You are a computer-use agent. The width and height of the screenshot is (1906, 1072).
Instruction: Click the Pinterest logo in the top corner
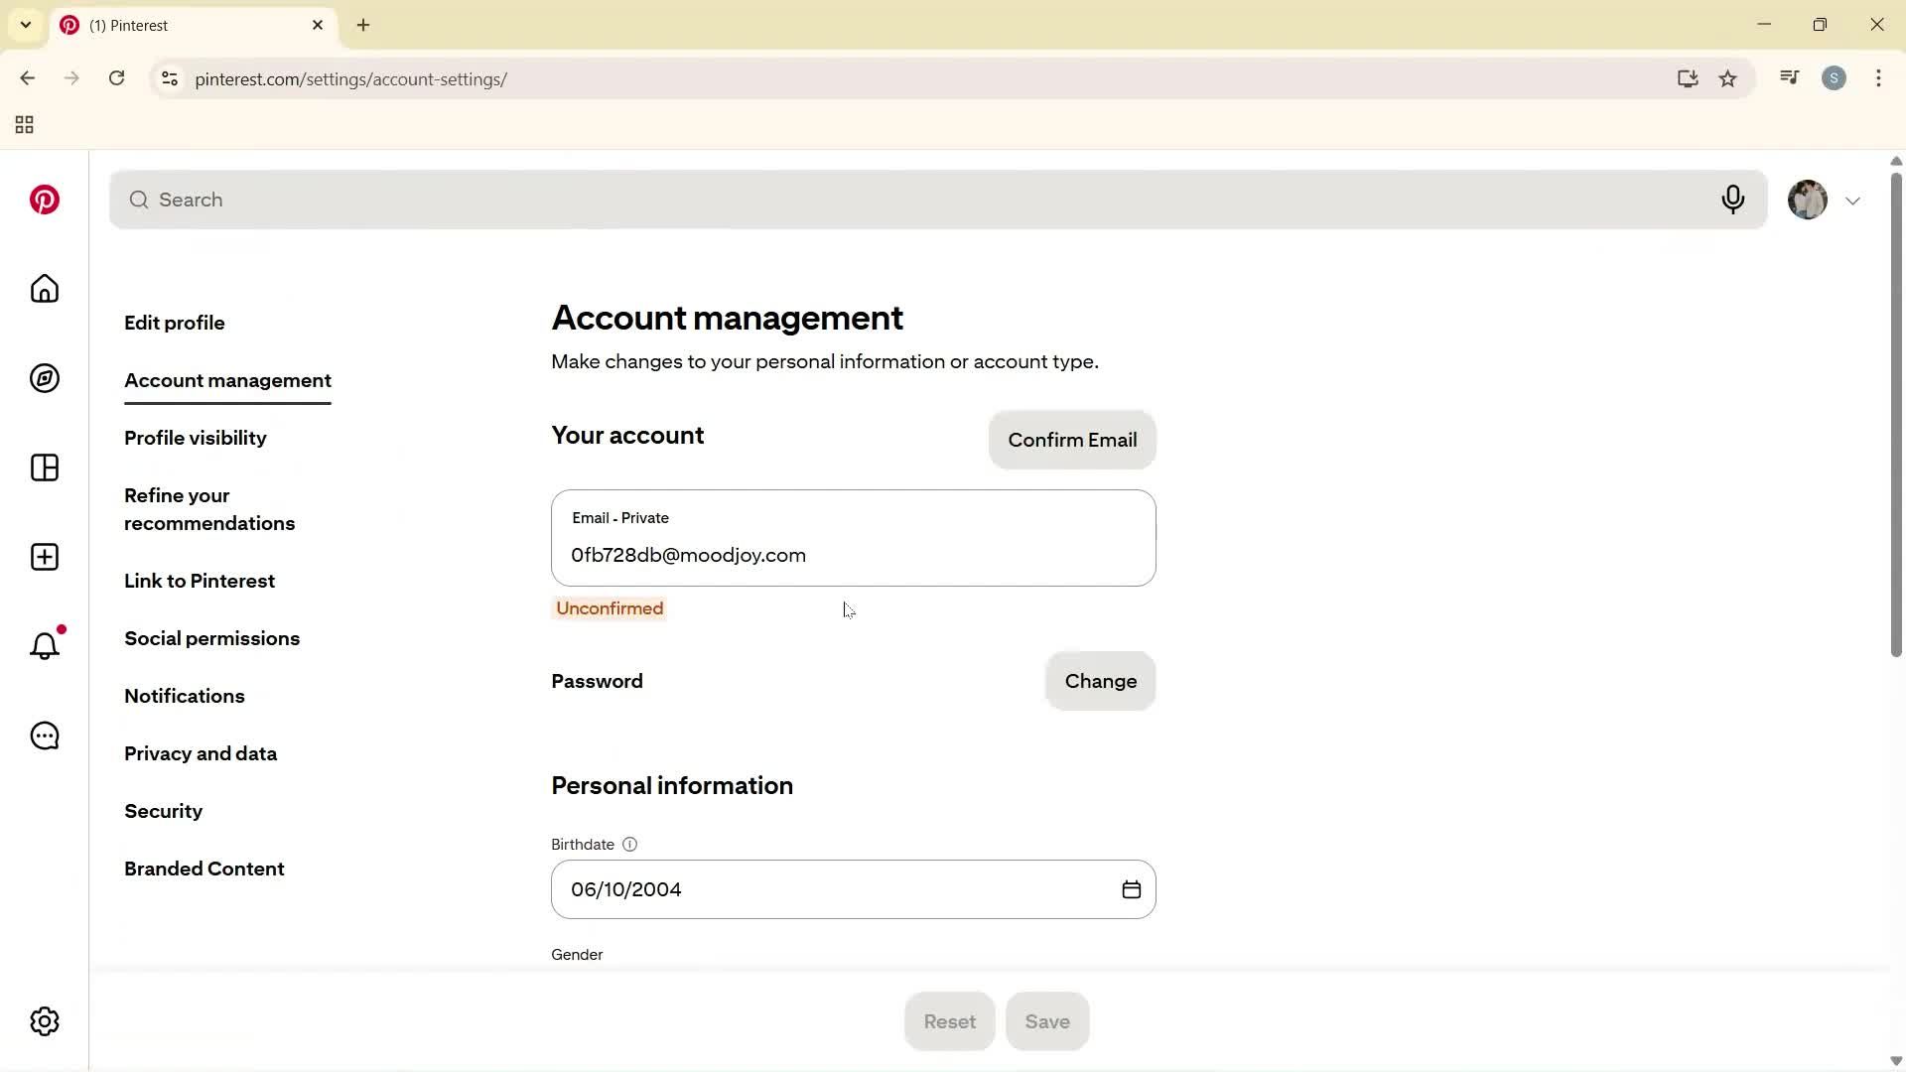pos(45,200)
